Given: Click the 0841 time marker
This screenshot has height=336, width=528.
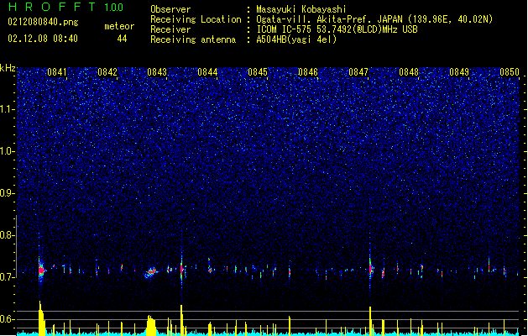Looking at the screenshot, I should click(x=57, y=72).
